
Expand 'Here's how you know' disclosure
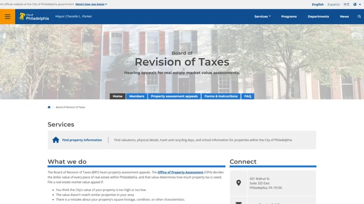[91, 4]
